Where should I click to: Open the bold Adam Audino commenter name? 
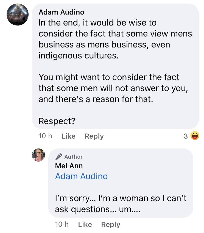62,12
